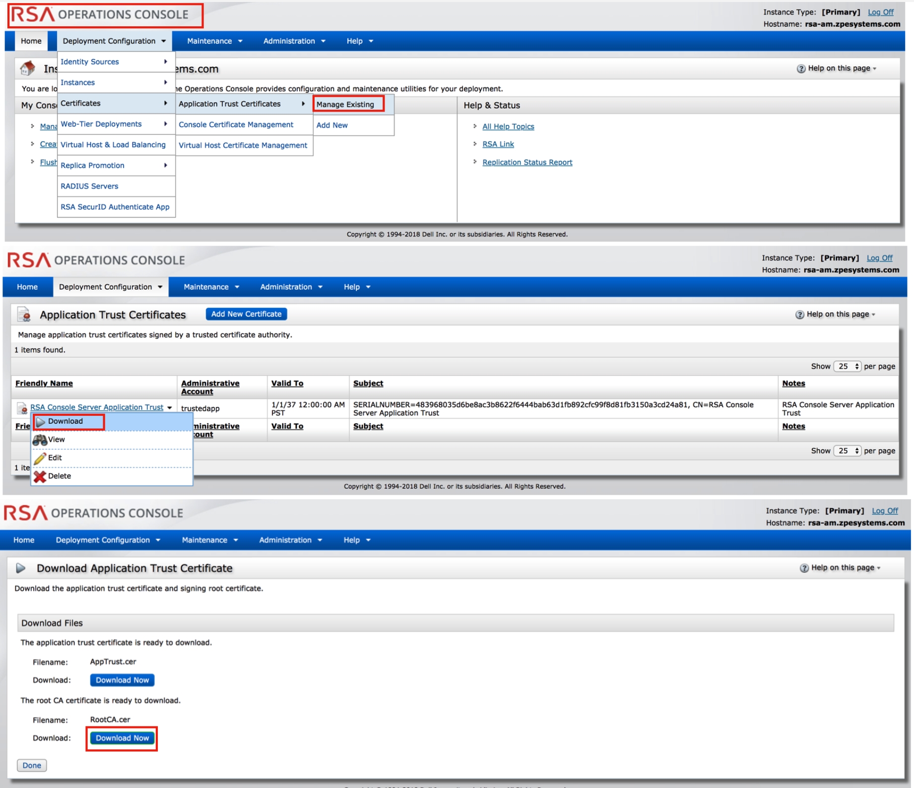Open Maintenance menu in top console
The width and height of the screenshot is (914, 788).
(214, 41)
